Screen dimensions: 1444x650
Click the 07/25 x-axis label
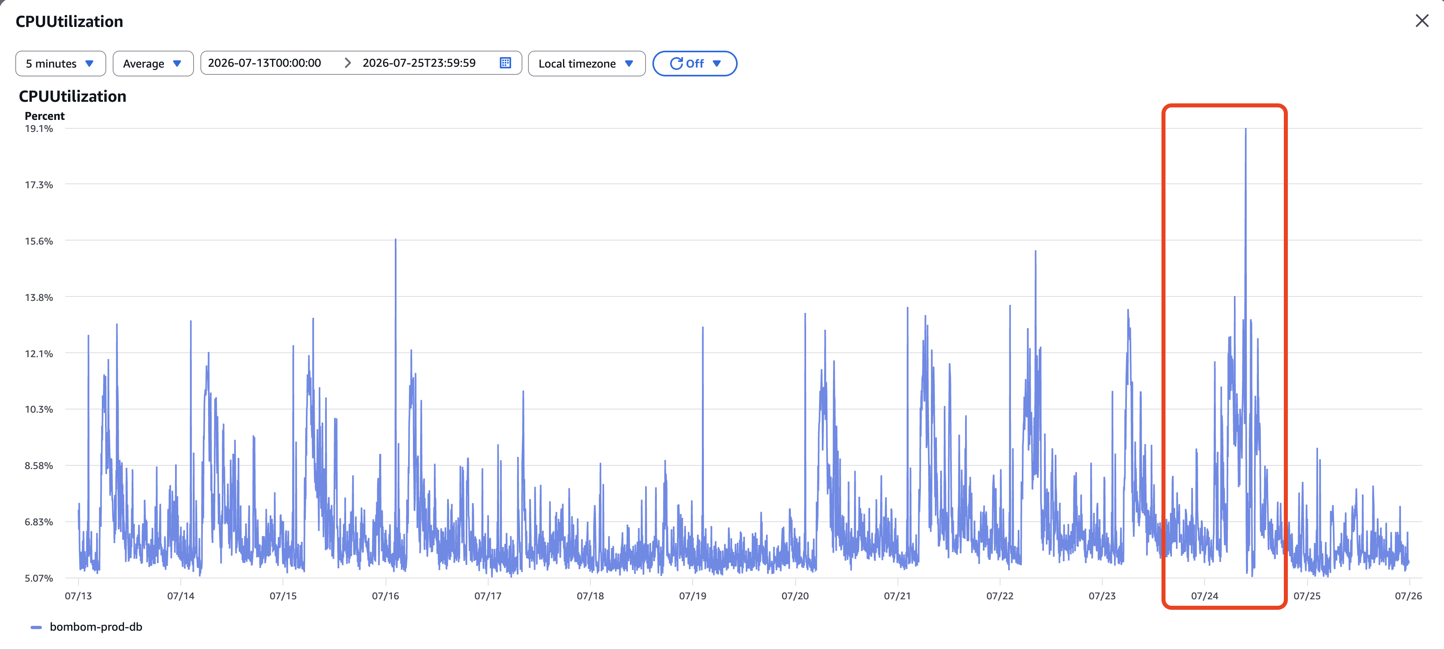click(x=1307, y=596)
